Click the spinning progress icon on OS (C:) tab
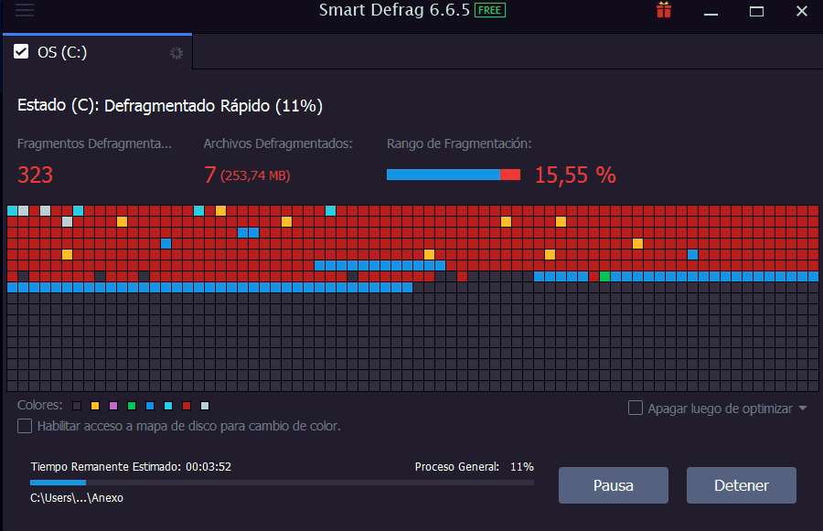This screenshot has height=531, width=823. pyautogui.click(x=176, y=53)
